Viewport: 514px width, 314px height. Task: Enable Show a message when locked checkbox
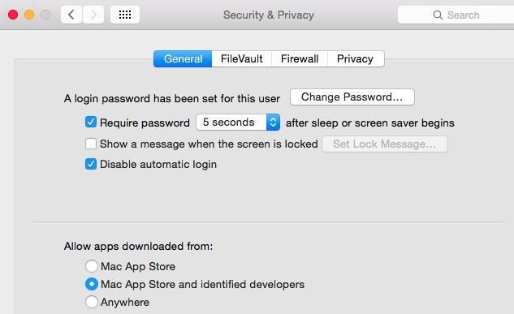(x=91, y=144)
